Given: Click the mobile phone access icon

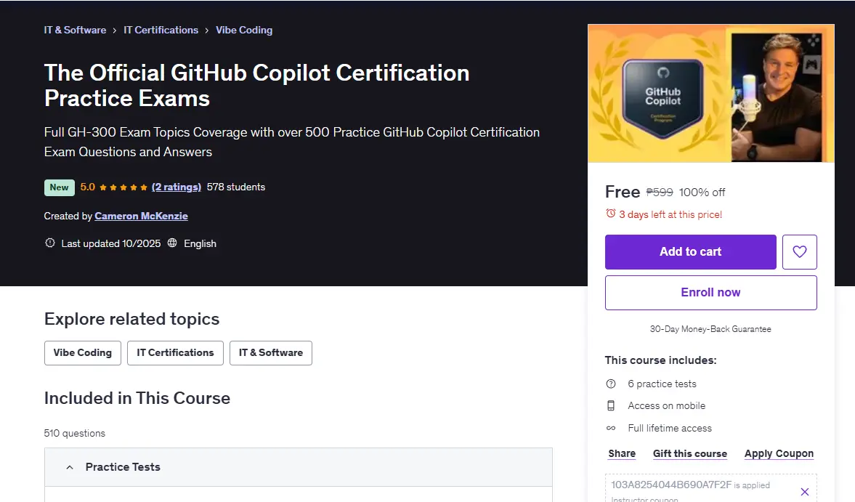Looking at the screenshot, I should click(x=611, y=405).
